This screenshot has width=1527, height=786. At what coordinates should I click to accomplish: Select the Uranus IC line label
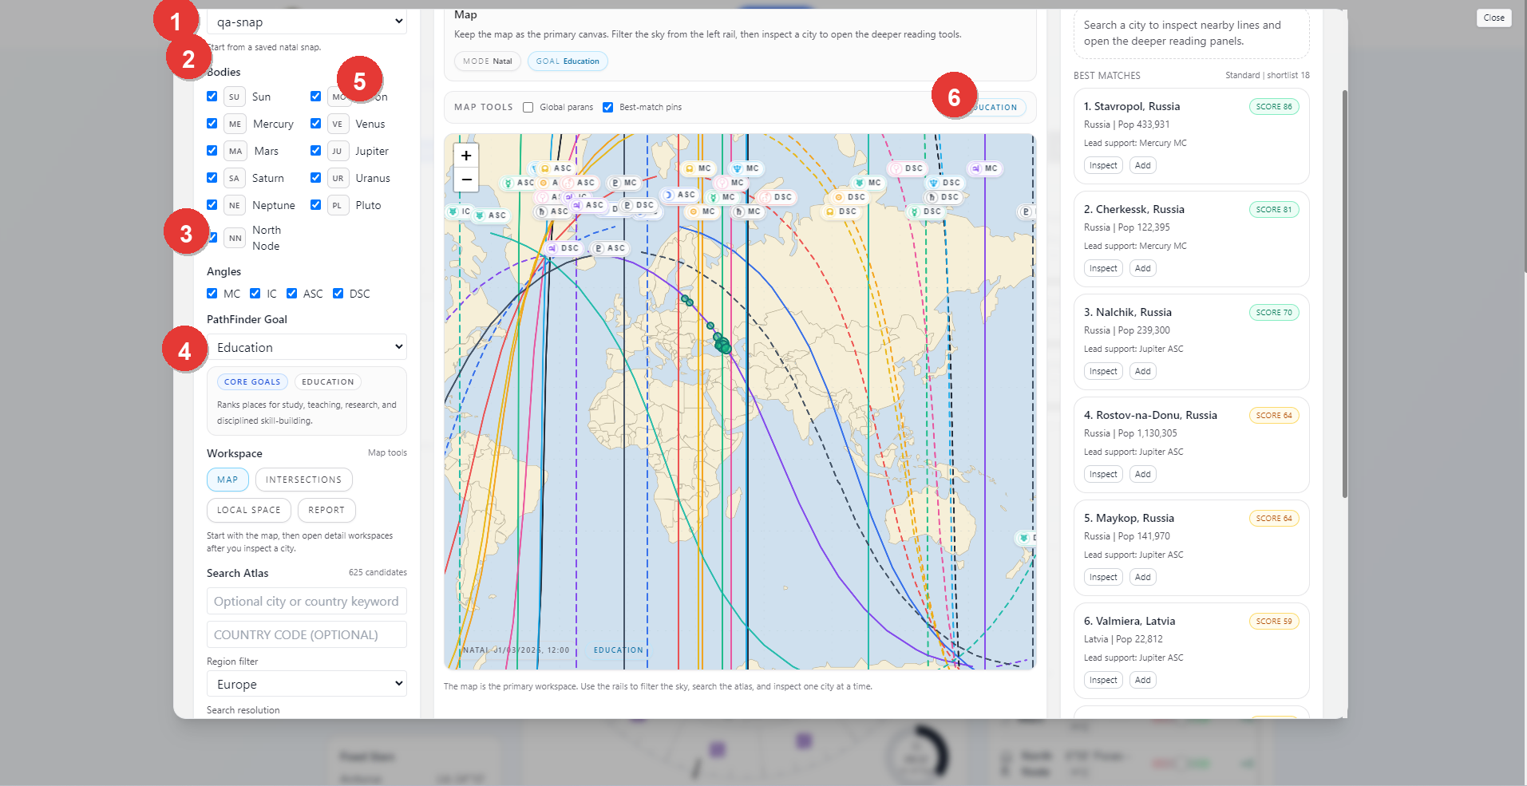point(458,211)
